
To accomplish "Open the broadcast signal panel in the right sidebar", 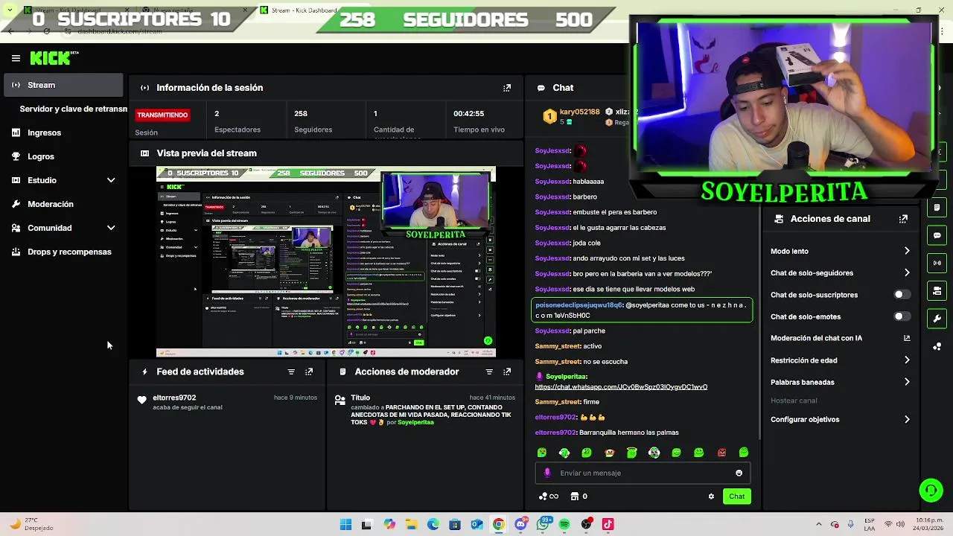I will (937, 263).
